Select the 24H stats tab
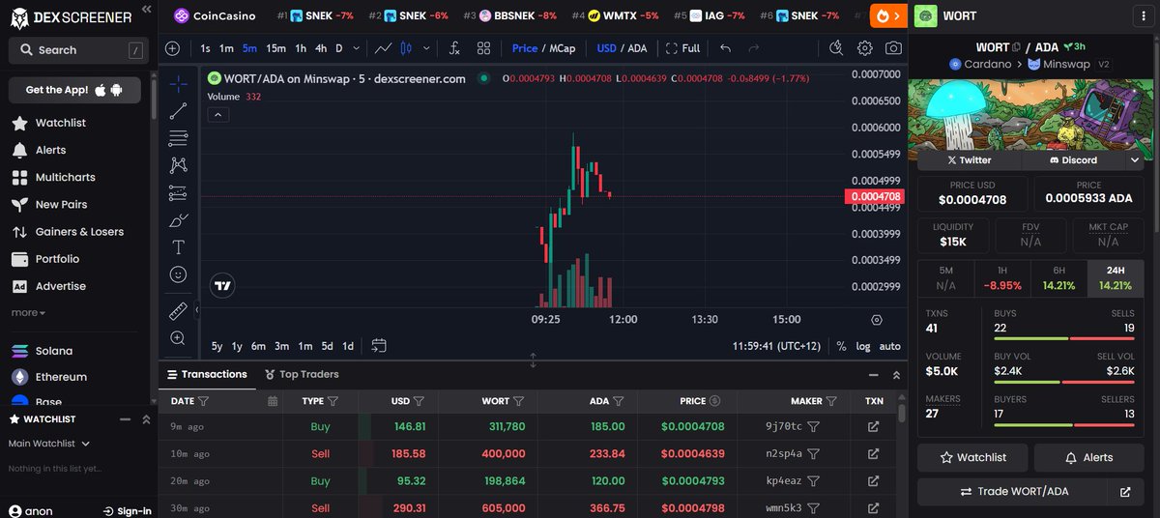 click(x=1116, y=278)
